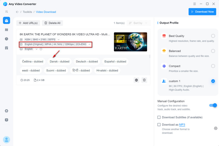Screen dimensions: 219x146
Task: Open the Toolkits briefcase sidebar icon
Action: click(6, 20)
